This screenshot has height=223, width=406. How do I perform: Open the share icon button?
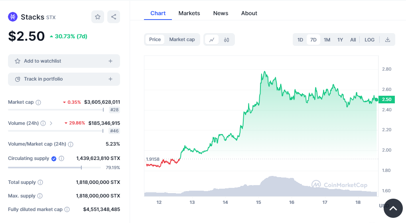point(113,17)
